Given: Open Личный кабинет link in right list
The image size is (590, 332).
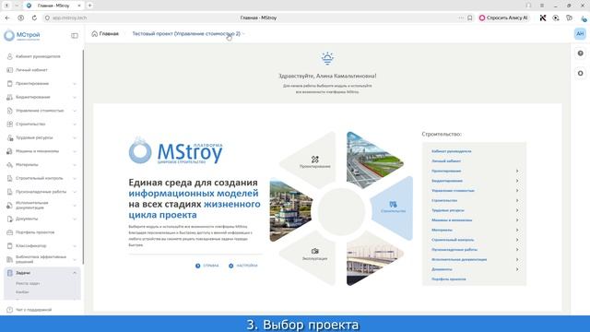Looking at the screenshot, I should (x=446, y=161).
